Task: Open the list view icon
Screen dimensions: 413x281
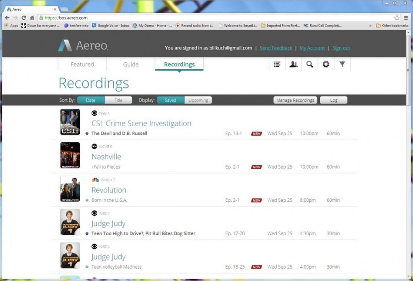Action: point(277,64)
